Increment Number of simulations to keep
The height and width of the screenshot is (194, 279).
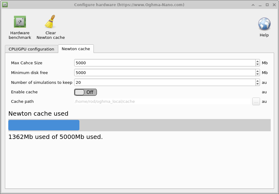click(x=257, y=81)
